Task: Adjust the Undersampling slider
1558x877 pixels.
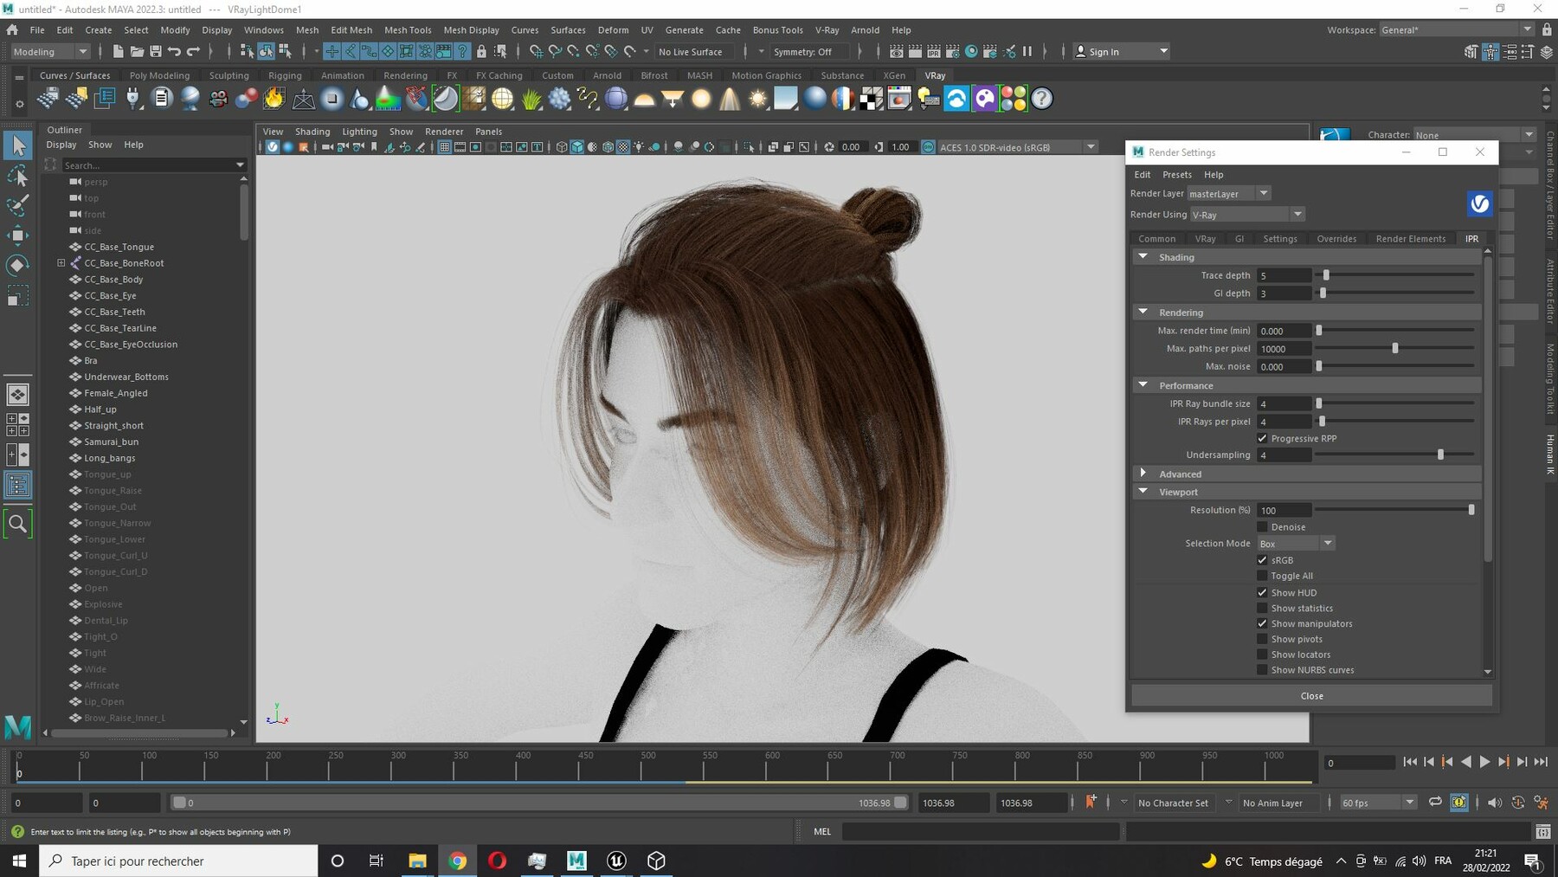Action: [x=1440, y=455]
